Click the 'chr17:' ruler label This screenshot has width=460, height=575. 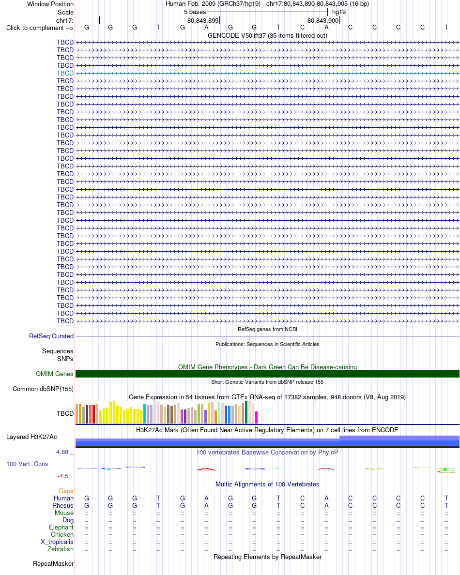[x=64, y=20]
